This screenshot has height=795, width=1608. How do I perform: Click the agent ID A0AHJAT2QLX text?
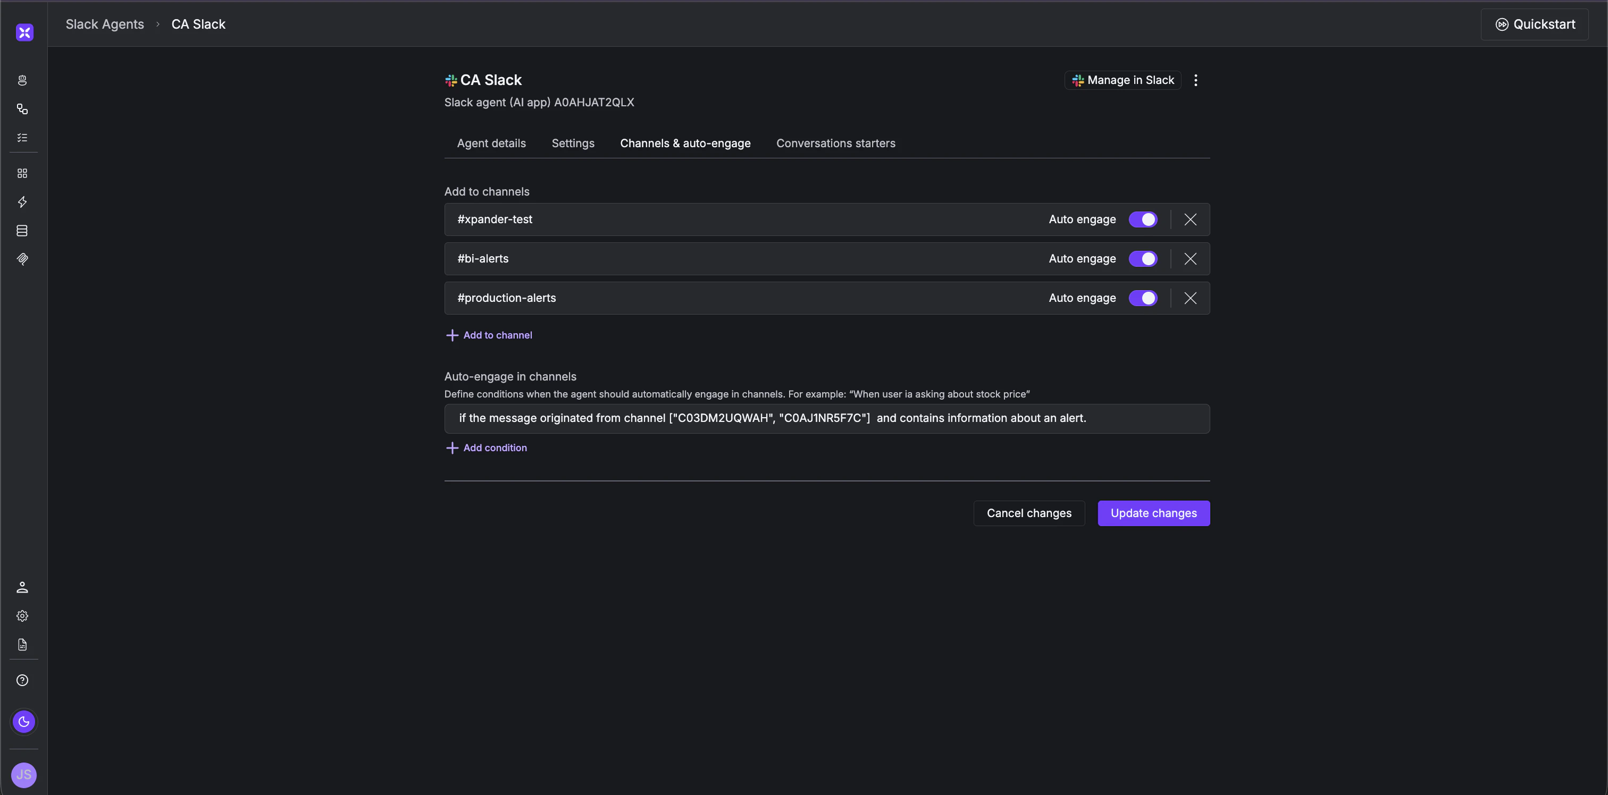click(x=594, y=103)
